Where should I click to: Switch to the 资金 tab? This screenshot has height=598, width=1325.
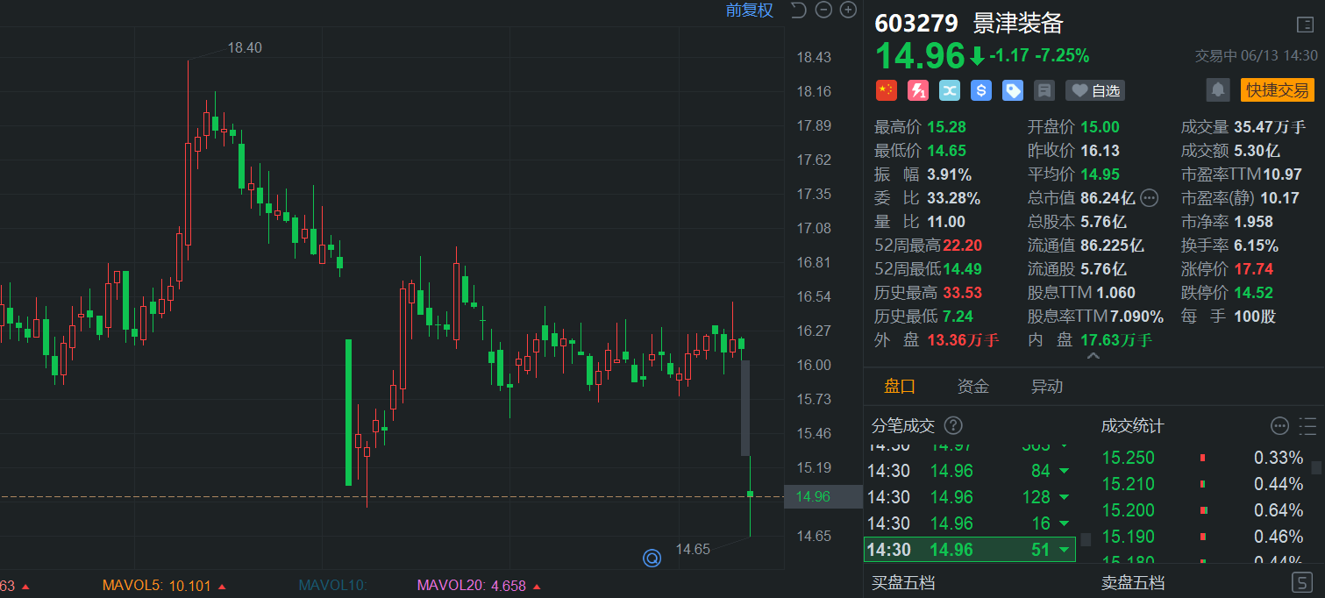(973, 387)
